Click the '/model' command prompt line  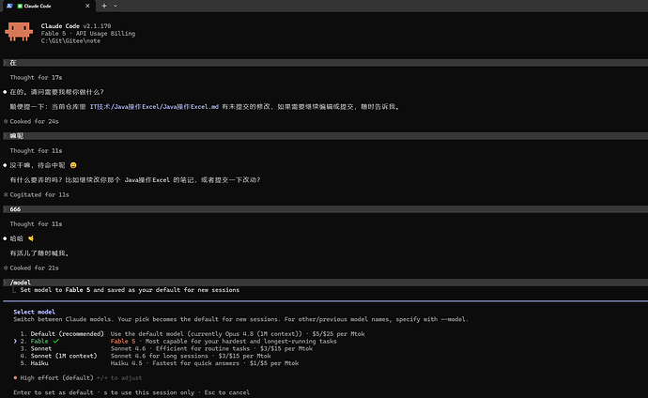[325, 283]
